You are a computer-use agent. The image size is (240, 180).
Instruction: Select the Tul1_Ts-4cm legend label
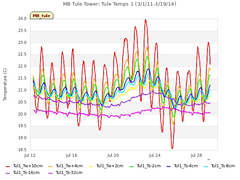click(x=186, y=166)
